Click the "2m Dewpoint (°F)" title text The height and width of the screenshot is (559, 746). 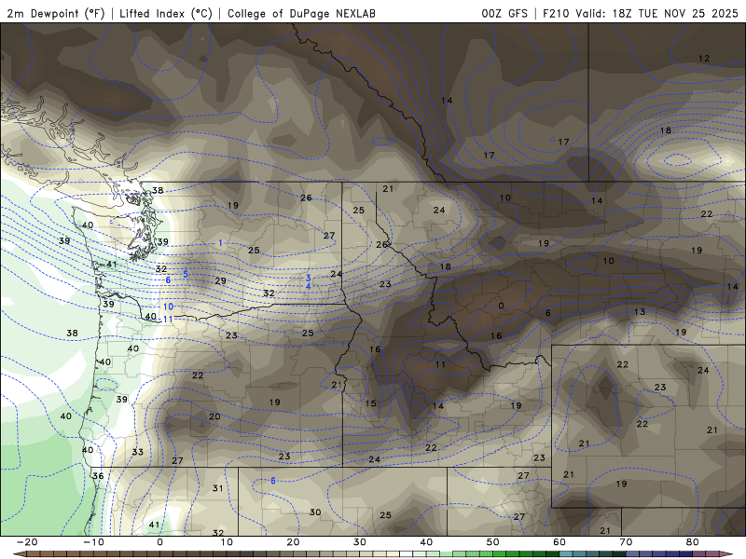click(56, 13)
